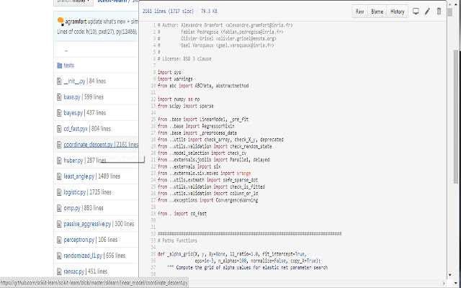Viewport: 461px width, 288px height.
Task: Click the '# Paths functions' comment line
Action: click(x=177, y=240)
